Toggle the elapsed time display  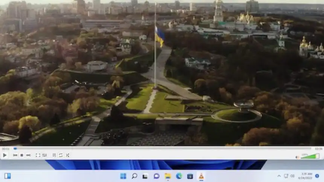(5, 149)
